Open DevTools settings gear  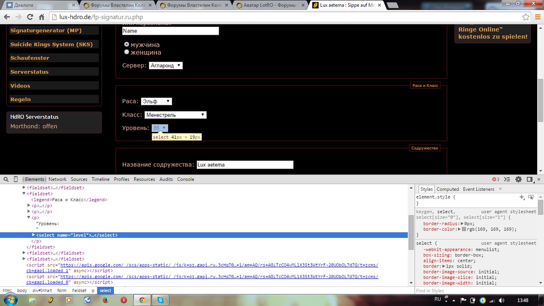click(518, 179)
